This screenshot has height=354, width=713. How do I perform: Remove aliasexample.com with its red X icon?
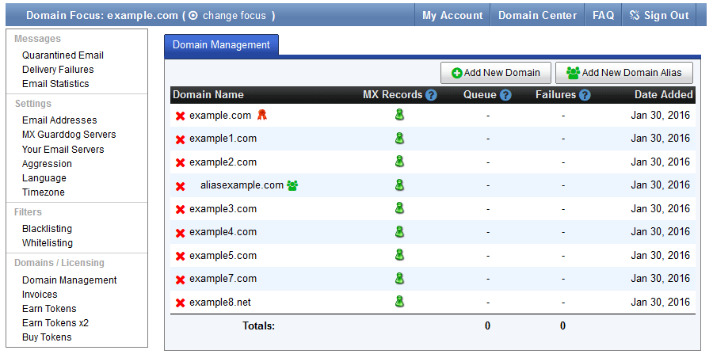[x=180, y=187]
